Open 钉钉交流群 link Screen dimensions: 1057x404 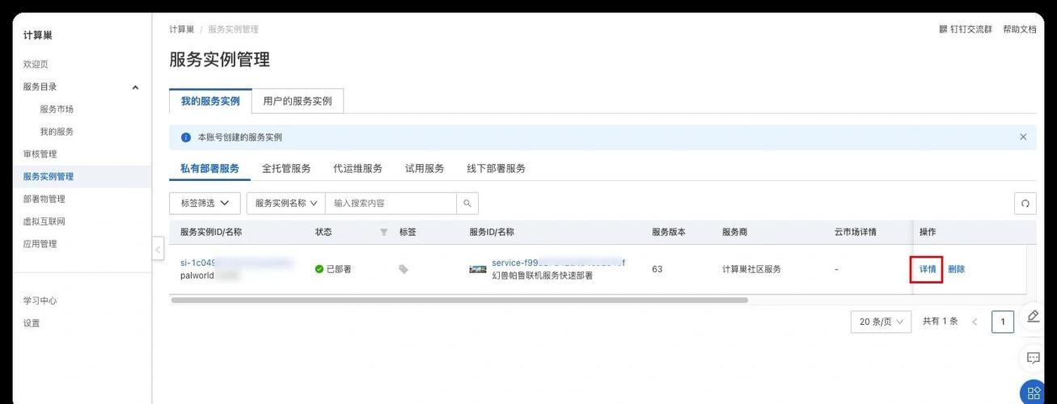coord(970,29)
